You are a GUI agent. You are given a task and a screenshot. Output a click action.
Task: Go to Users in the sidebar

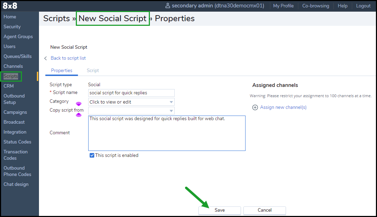(9, 47)
